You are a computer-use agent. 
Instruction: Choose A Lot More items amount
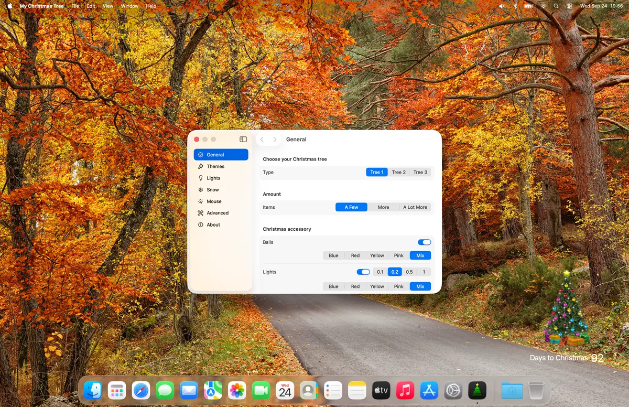(415, 207)
